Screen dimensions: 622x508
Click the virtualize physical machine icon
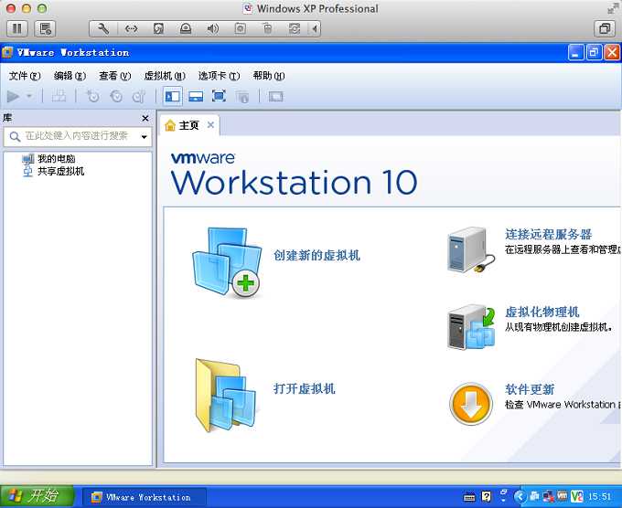(471, 327)
